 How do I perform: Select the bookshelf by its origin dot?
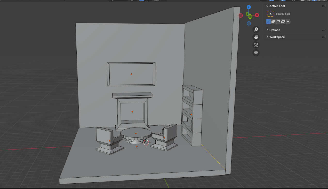point(191,115)
